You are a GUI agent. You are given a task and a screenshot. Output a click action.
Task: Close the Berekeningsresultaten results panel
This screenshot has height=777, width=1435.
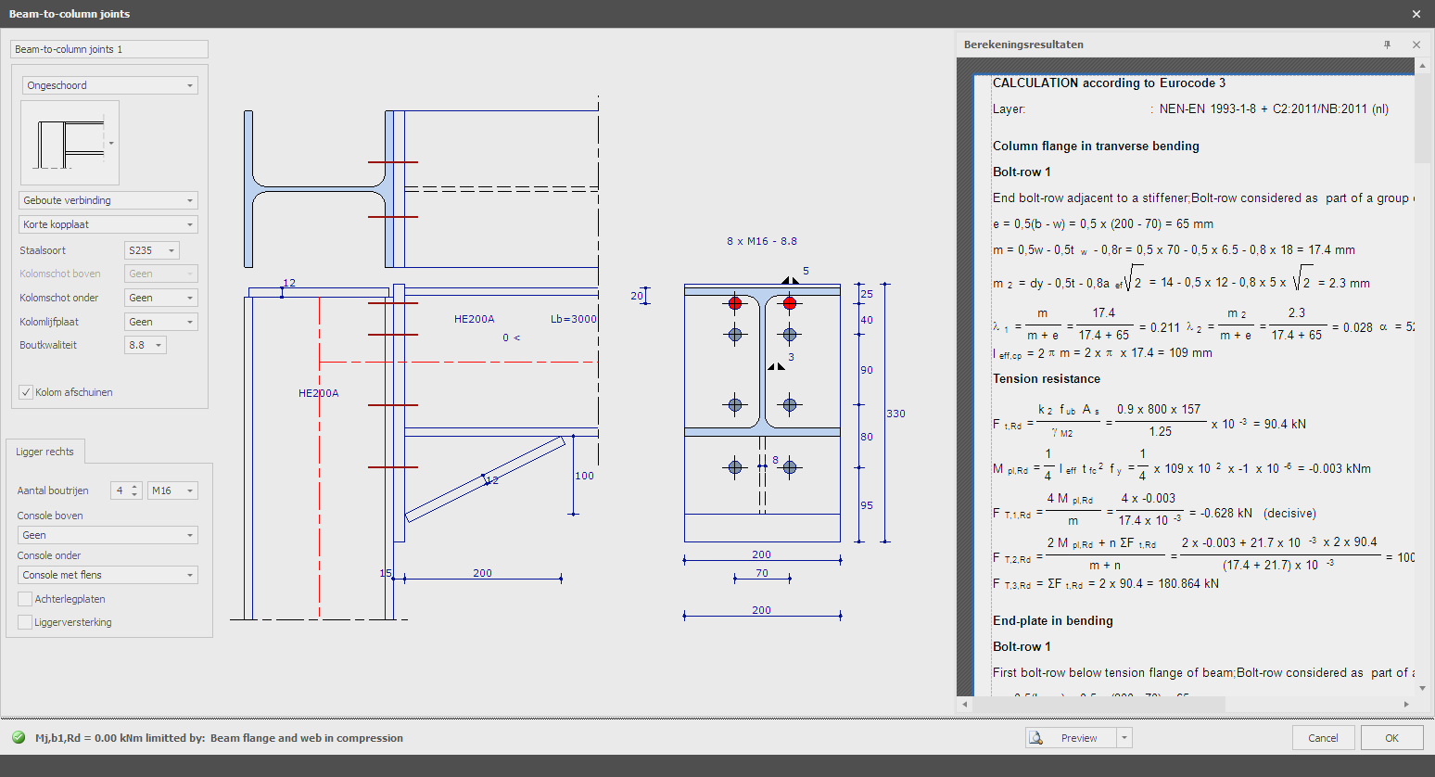coord(1416,44)
